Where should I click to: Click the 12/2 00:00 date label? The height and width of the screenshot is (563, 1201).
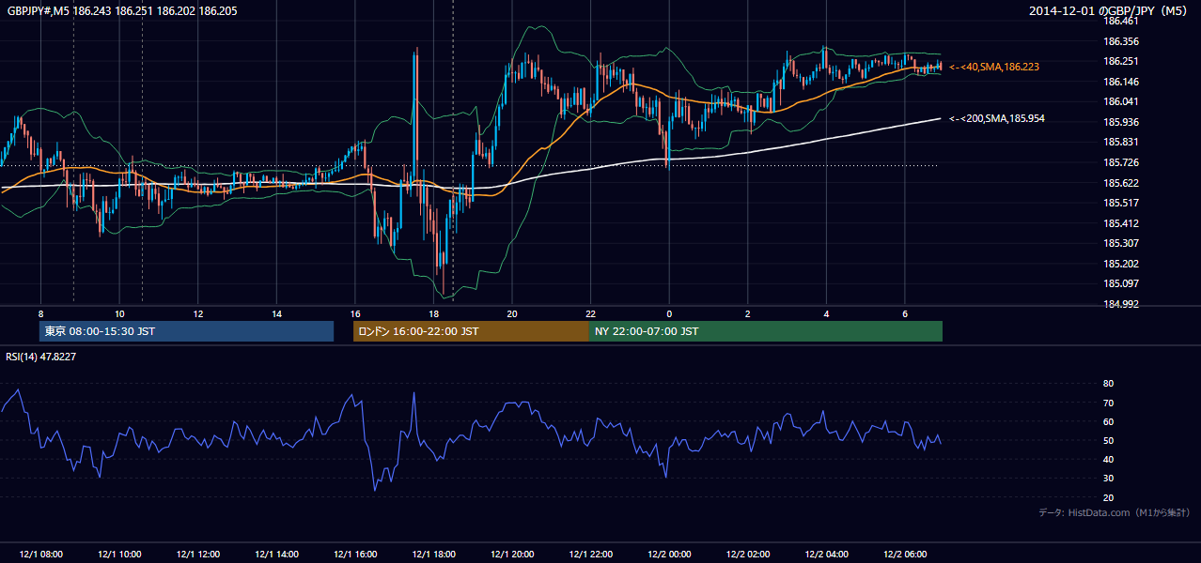coord(669,554)
